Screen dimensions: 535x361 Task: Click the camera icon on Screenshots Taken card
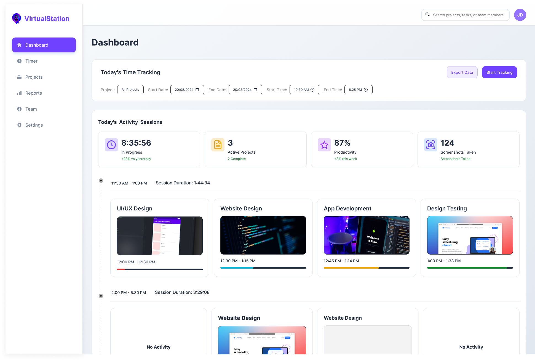click(431, 145)
